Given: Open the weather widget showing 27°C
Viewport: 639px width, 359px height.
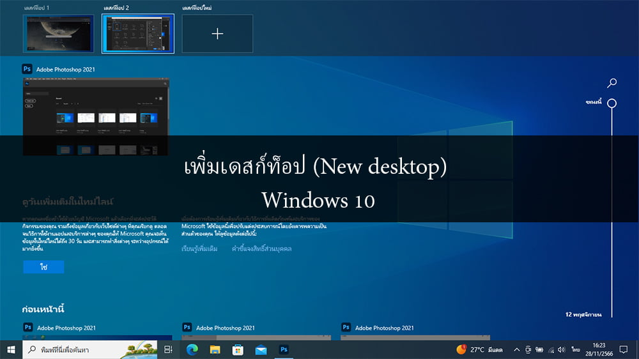Looking at the screenshot, I should [479, 349].
